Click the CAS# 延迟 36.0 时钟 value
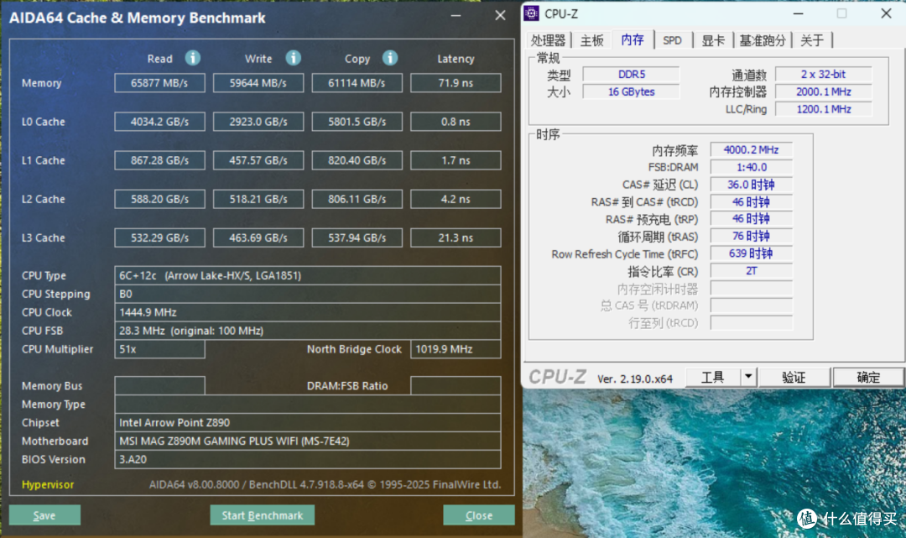This screenshot has width=906, height=538. coord(751,185)
